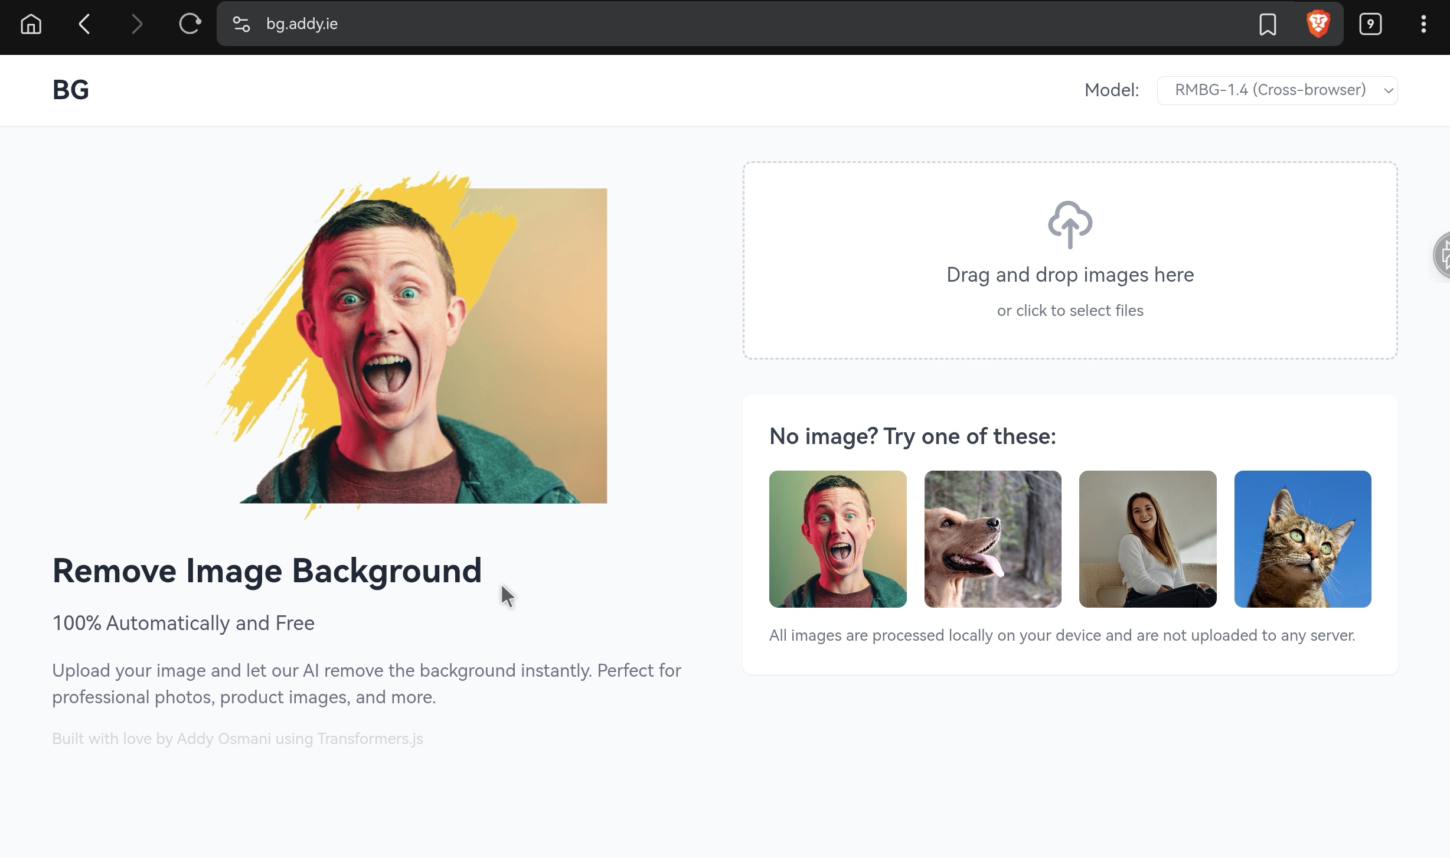Image resolution: width=1450 pixels, height=858 pixels.
Task: Choose the smiling woman sample image
Action: click(1147, 539)
